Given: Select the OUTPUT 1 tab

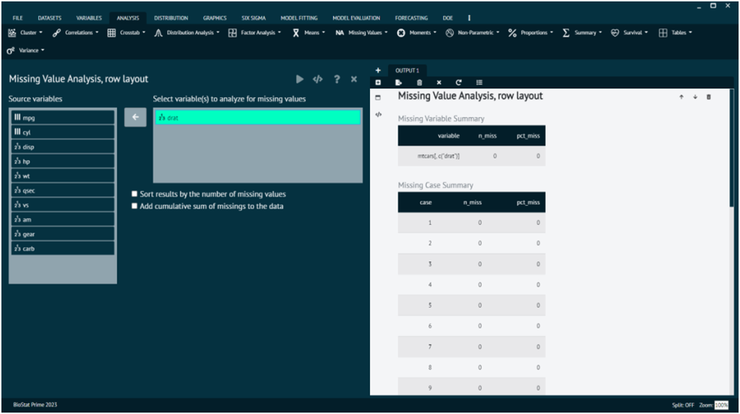Looking at the screenshot, I should pos(408,71).
